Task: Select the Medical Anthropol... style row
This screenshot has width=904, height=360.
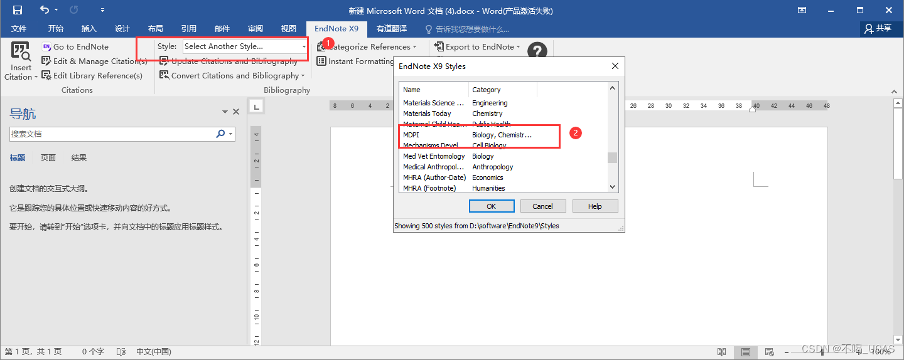Action: pos(503,167)
